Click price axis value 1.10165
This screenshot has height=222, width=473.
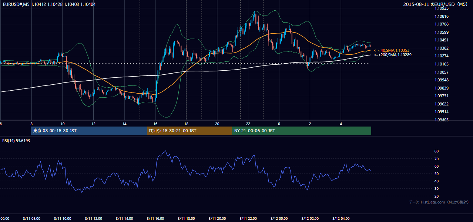point(442,64)
